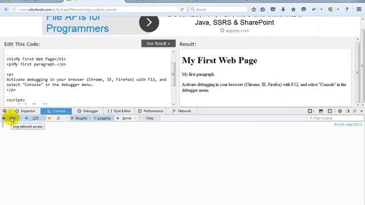
Task: Click the w3schools URL address bar
Action: 98,10
